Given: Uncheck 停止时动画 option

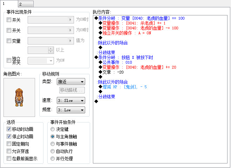Looking at the screenshot, I should pyautogui.click(x=9, y=136).
